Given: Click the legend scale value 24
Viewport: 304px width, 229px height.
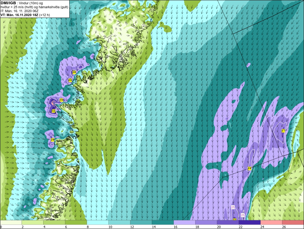Looking at the screenshot, I should (262, 227).
